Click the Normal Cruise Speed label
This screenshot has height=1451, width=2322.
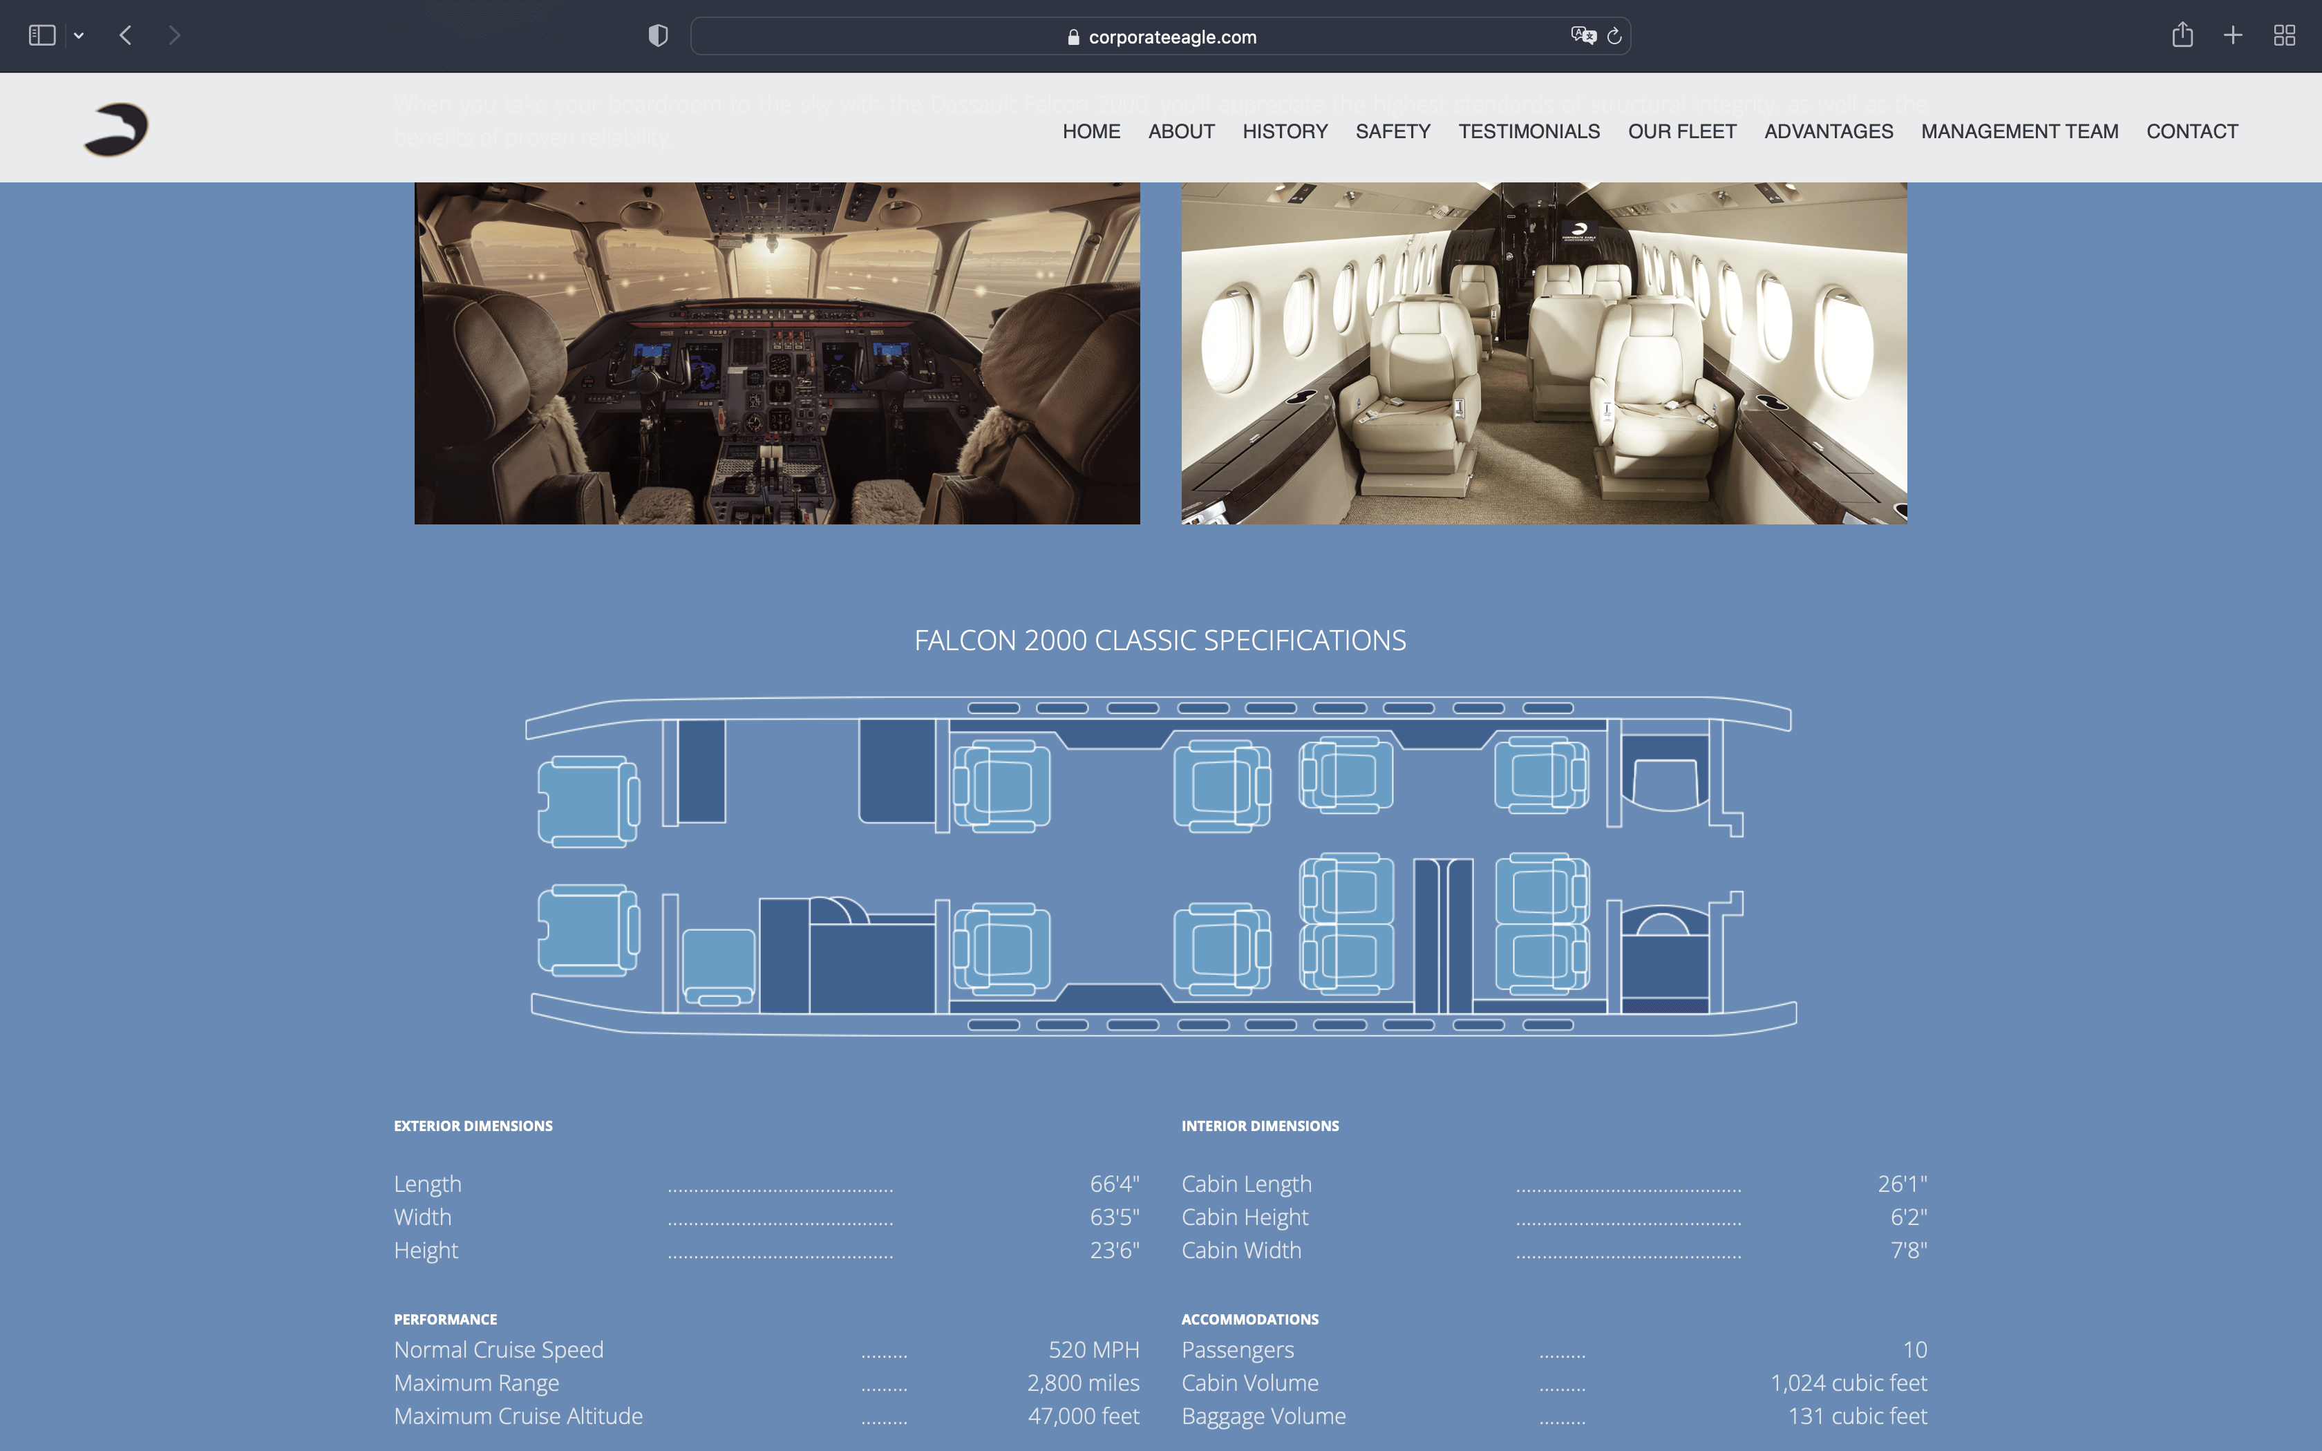(499, 1350)
